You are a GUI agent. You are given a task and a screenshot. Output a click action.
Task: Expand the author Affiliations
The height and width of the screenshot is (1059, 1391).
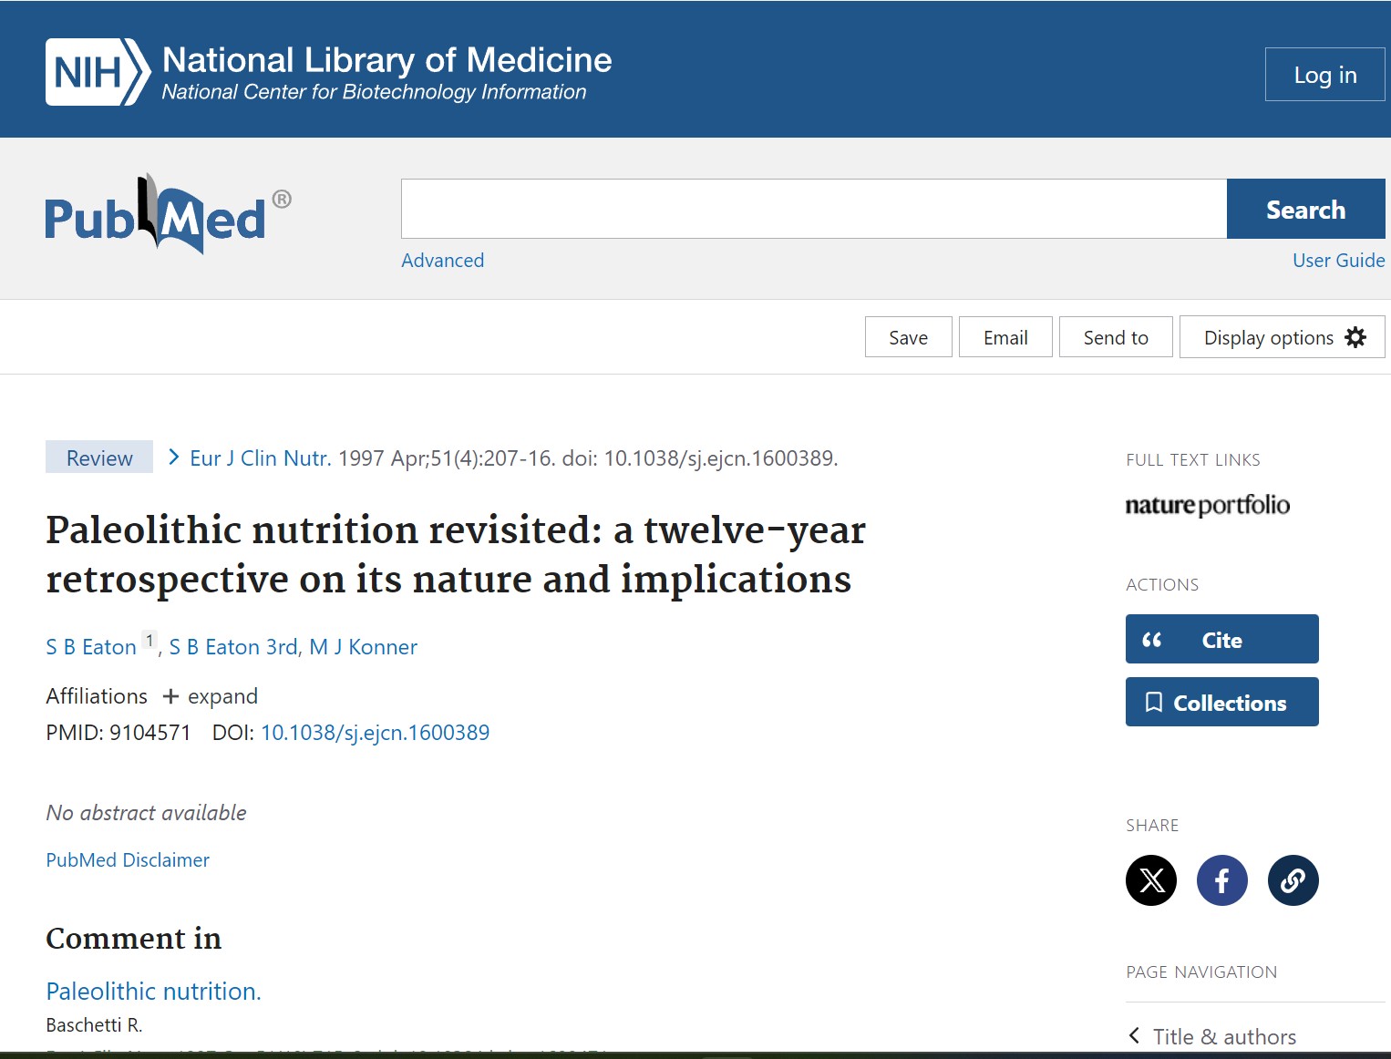[209, 696]
